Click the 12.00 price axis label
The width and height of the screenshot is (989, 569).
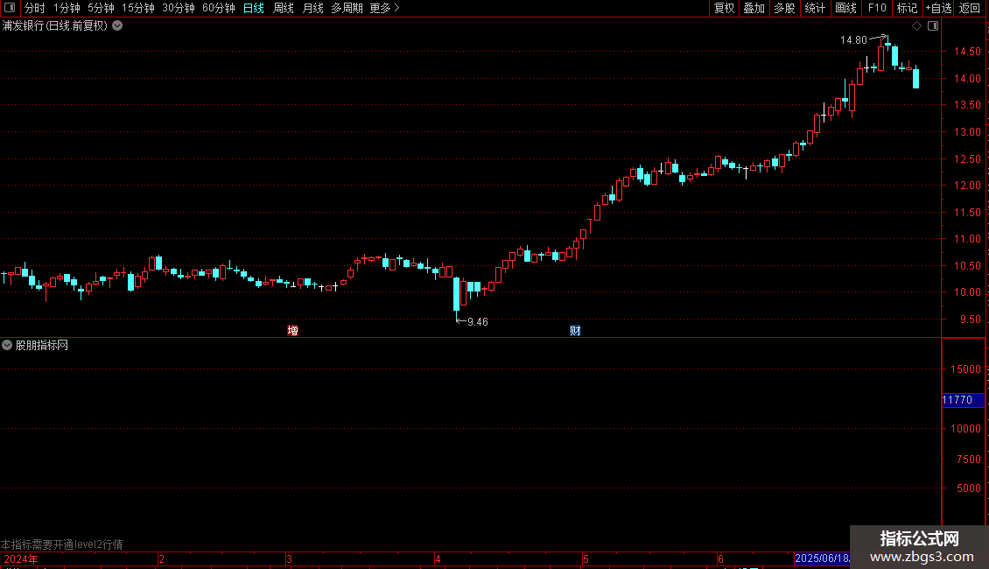967,186
